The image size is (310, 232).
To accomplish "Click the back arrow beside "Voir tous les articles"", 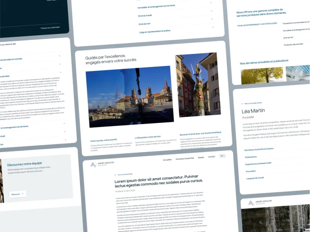I will [115, 175].
